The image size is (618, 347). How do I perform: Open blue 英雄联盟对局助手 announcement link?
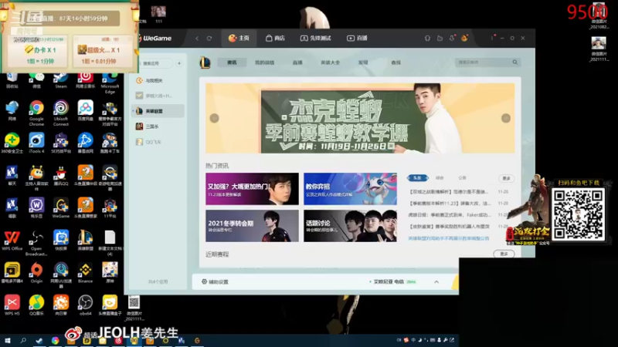point(449,238)
